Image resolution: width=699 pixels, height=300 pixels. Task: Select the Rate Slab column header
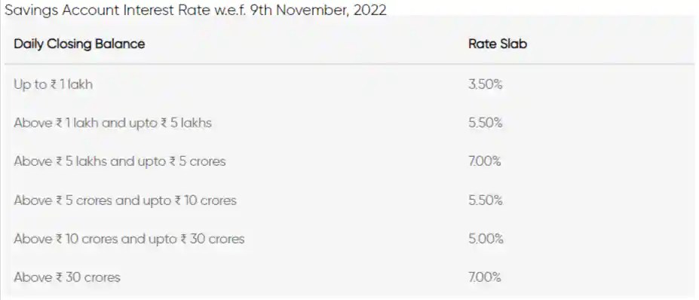click(x=498, y=44)
